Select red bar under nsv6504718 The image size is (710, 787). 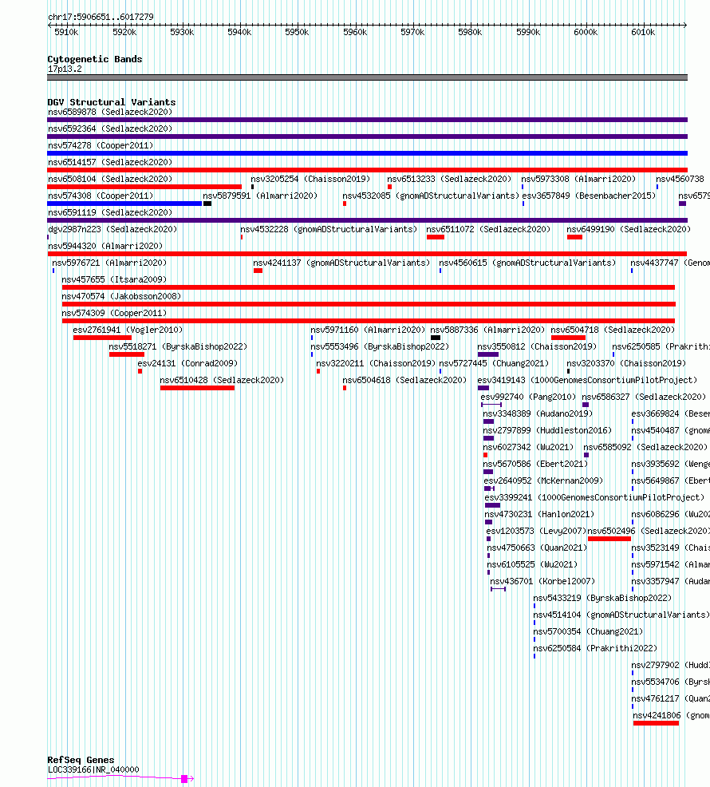point(568,338)
